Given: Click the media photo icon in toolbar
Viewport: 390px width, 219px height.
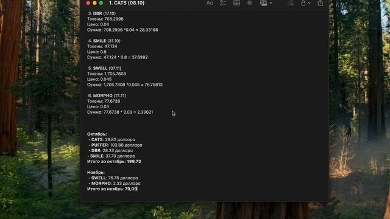Looking at the screenshot, I should click(264, 3).
